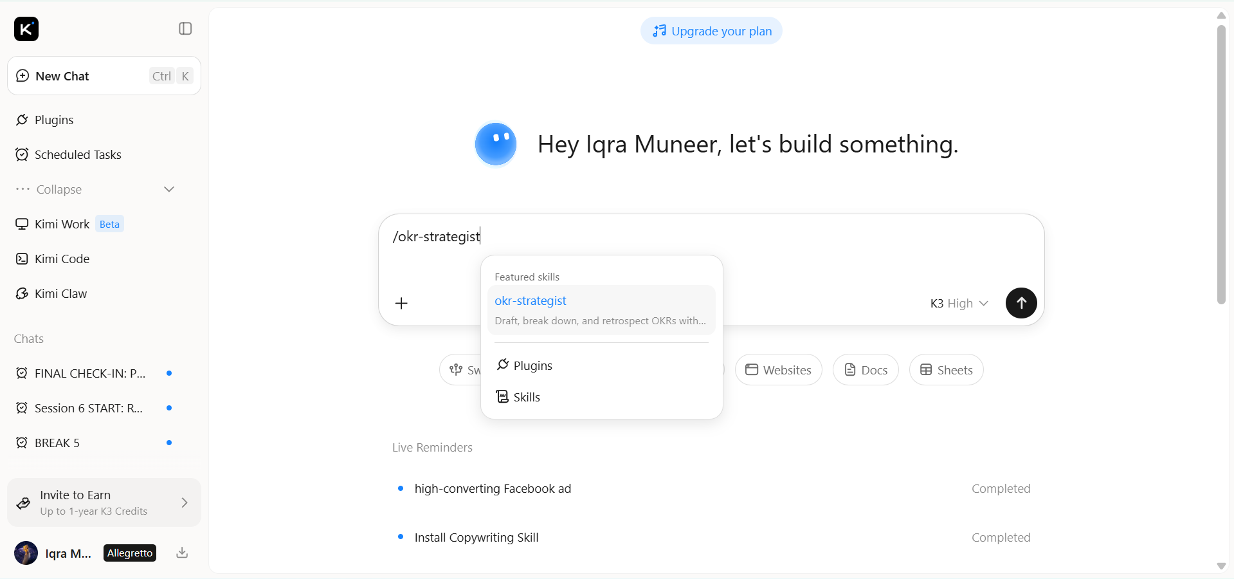Open the K3 High model dropdown
Screen dimensions: 1234x579
pos(959,303)
